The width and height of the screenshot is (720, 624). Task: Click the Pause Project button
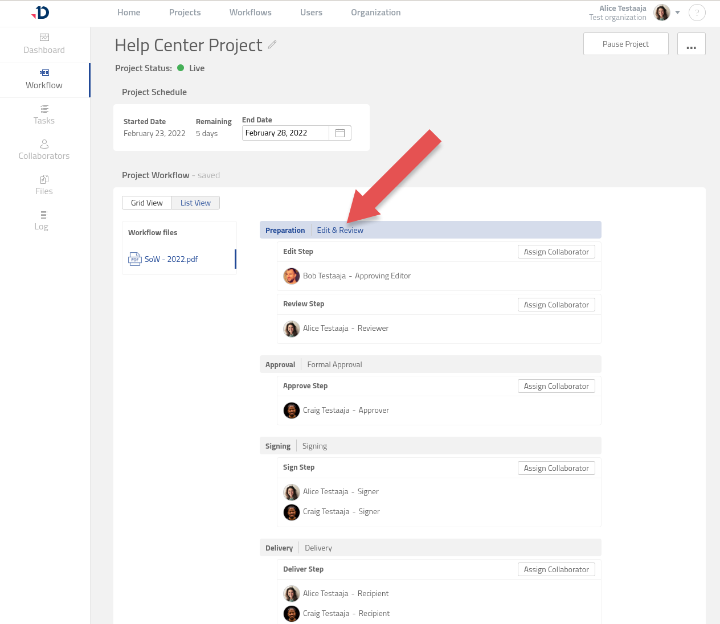click(625, 44)
